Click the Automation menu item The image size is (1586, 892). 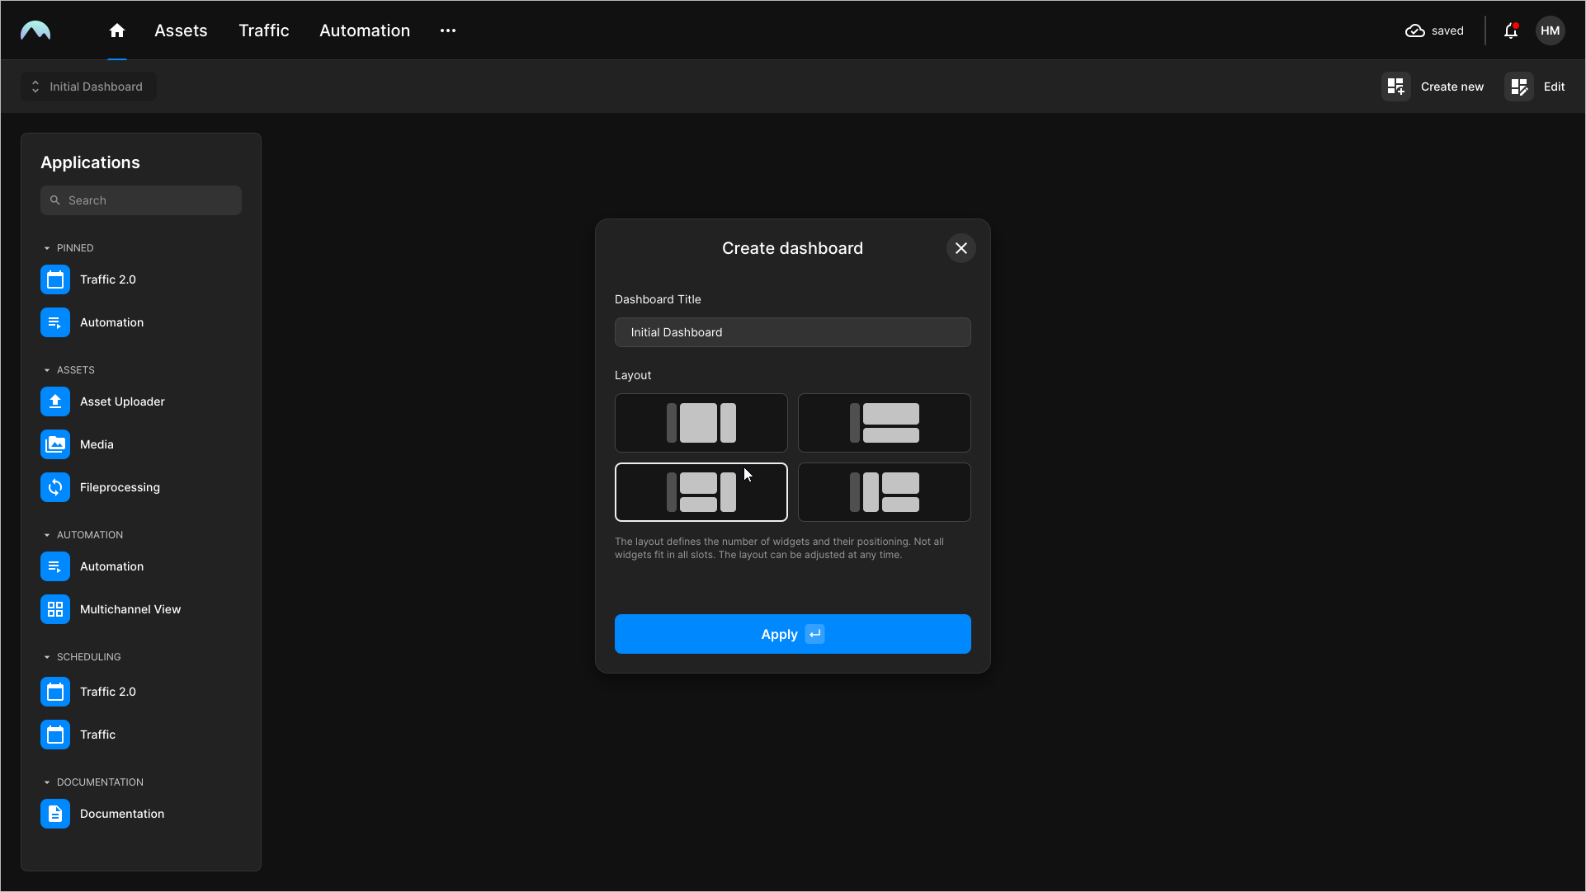coord(365,31)
